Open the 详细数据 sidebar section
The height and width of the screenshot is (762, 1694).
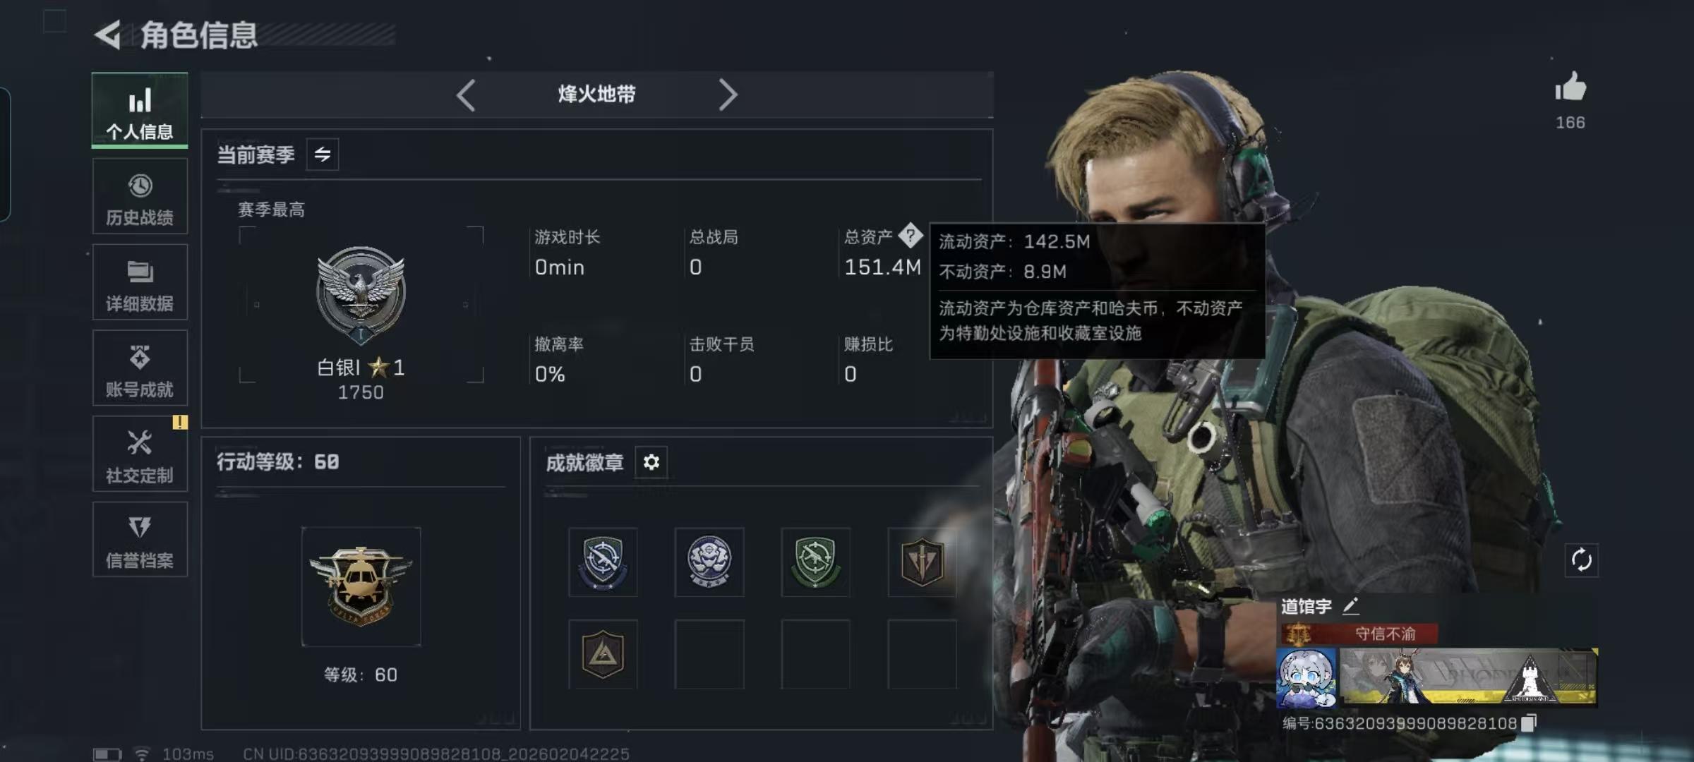coord(140,282)
